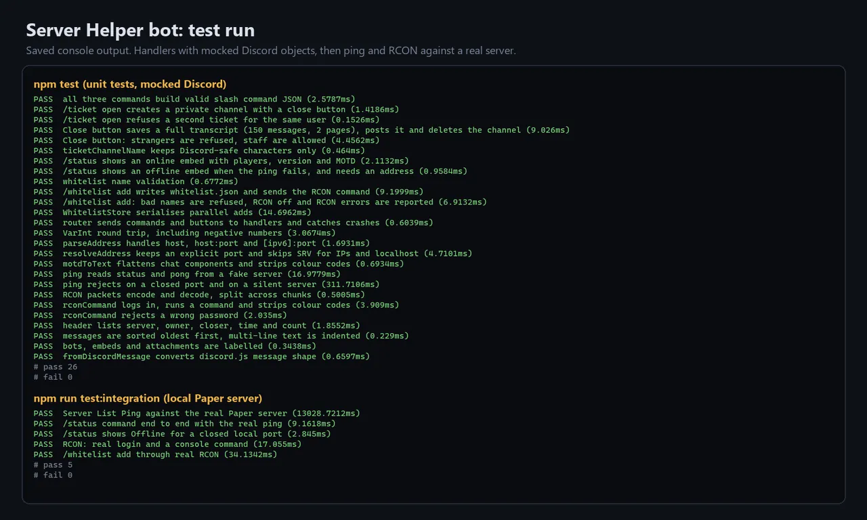Viewport: 867px width, 520px height.
Task: Click the 'Server Helper bot: test run' heading
Action: tap(140, 30)
